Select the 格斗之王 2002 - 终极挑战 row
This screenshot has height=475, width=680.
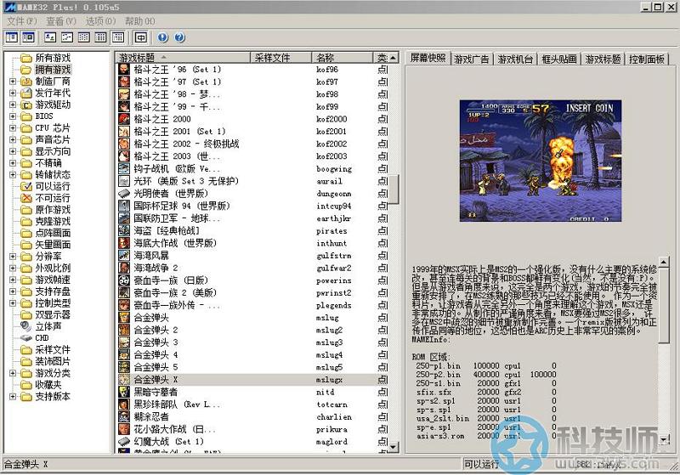tap(253, 144)
